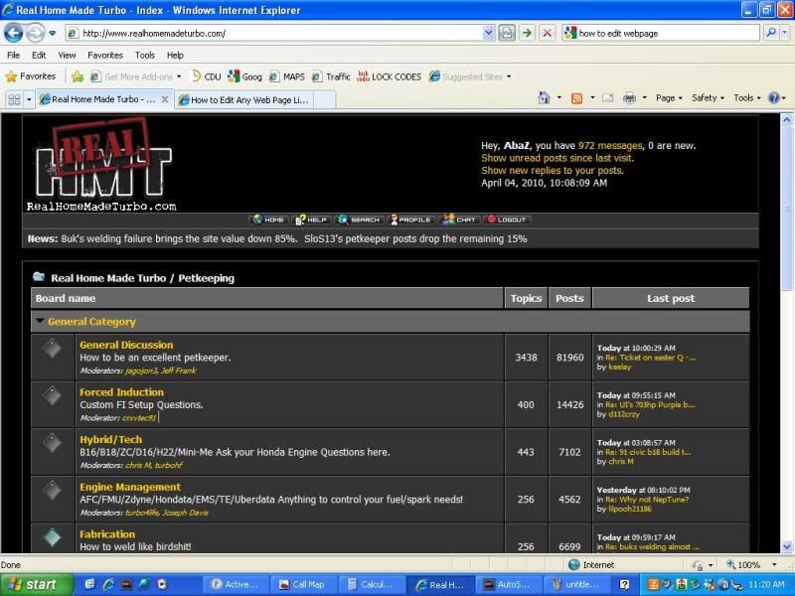Click Get More Add-ons favorites link
The height and width of the screenshot is (596, 795).
click(135, 76)
